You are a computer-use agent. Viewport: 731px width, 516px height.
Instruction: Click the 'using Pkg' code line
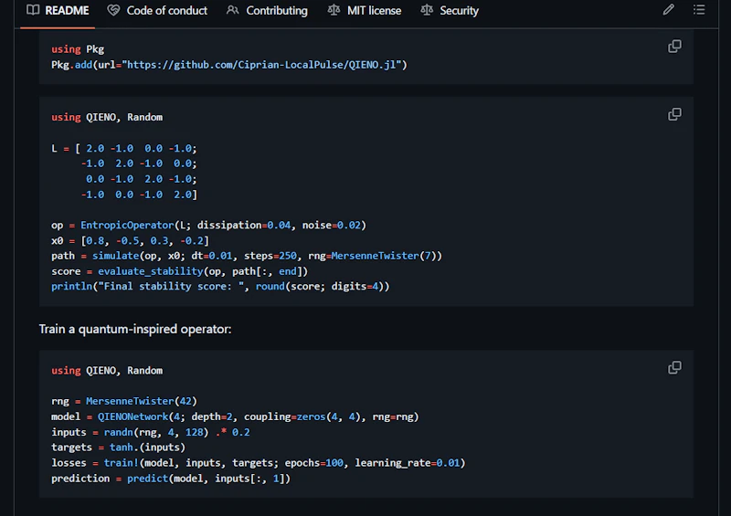(x=78, y=49)
